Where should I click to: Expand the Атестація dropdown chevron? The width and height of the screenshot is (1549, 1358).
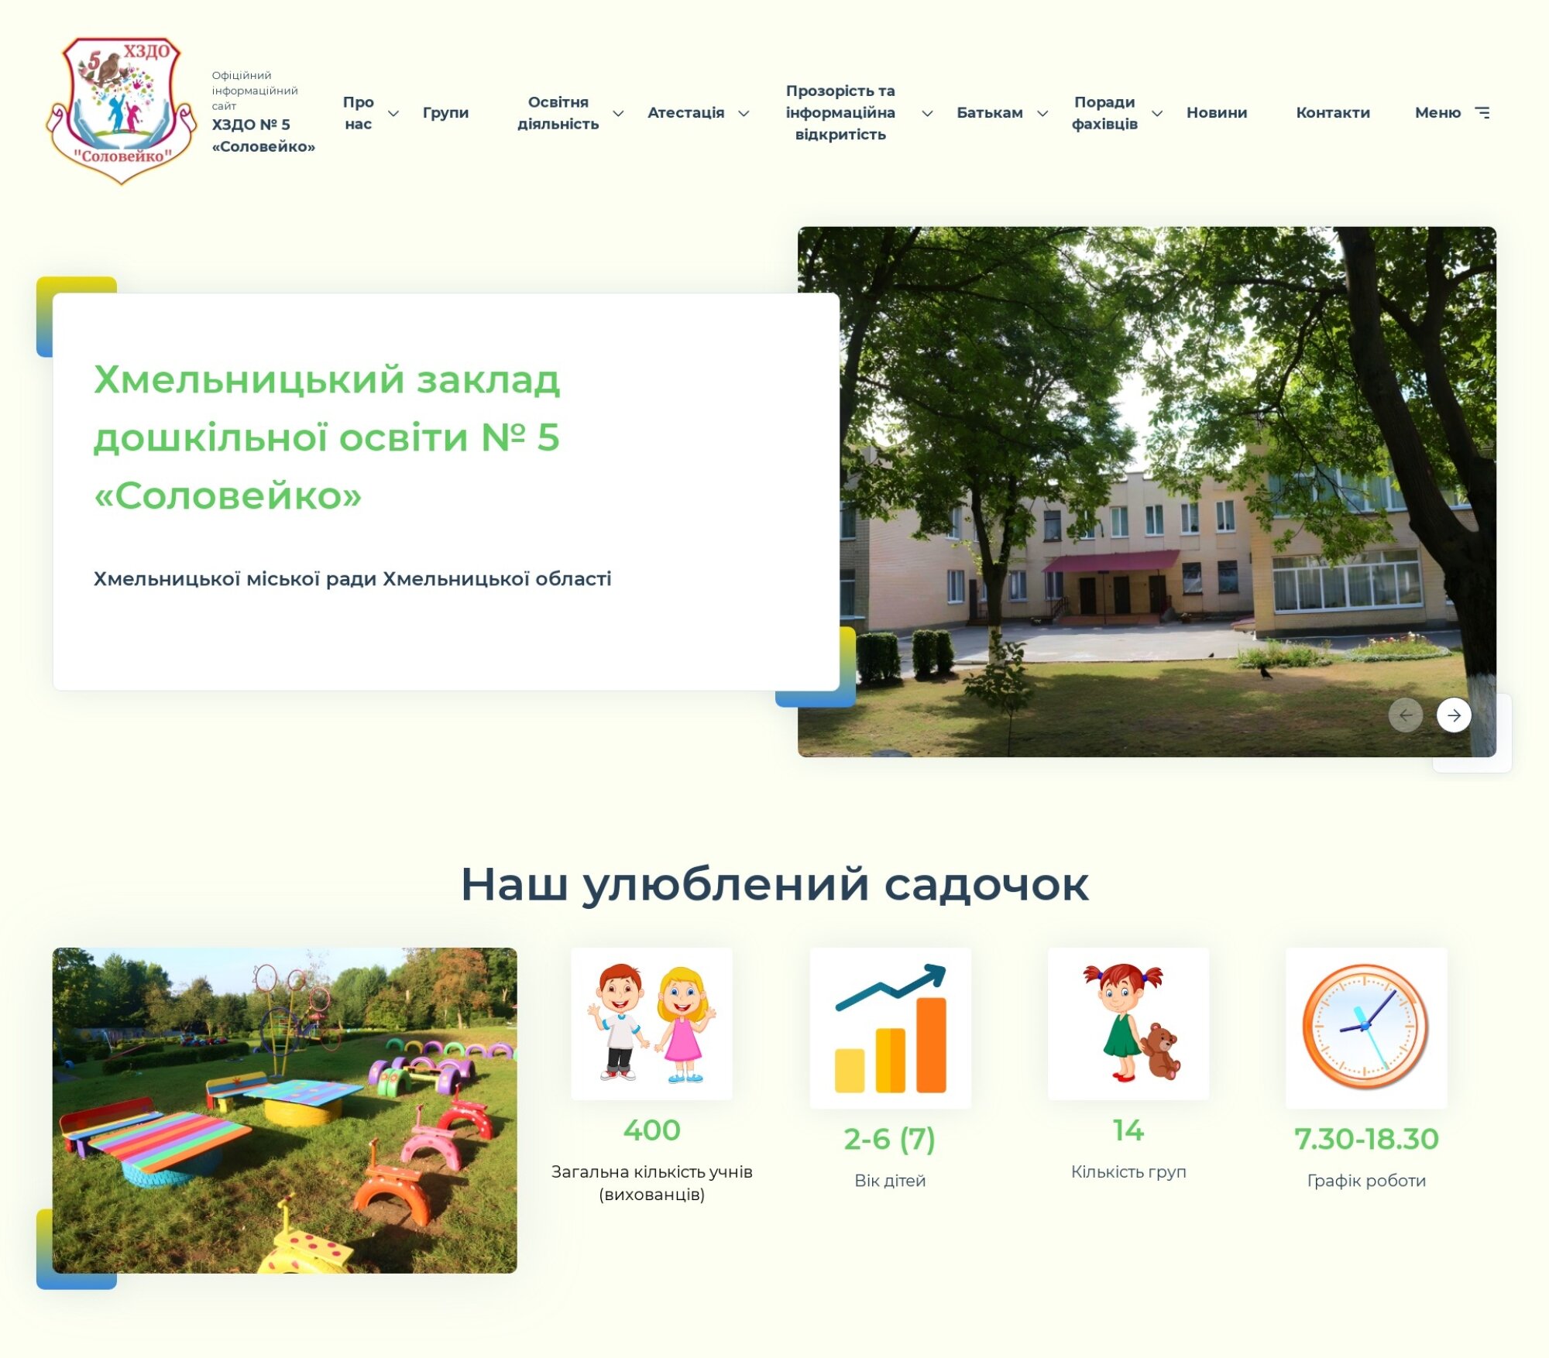744,114
